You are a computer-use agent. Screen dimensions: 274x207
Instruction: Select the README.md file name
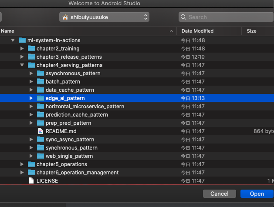tap(61, 131)
